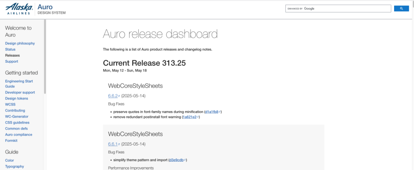Click external-link icon beside d1a1fb8
Screen dimensions: 414x170
[x=219, y=112]
